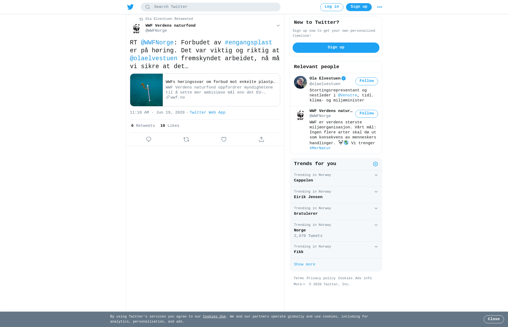Click the Log in button
The image size is (508, 327).
pyautogui.click(x=332, y=7)
